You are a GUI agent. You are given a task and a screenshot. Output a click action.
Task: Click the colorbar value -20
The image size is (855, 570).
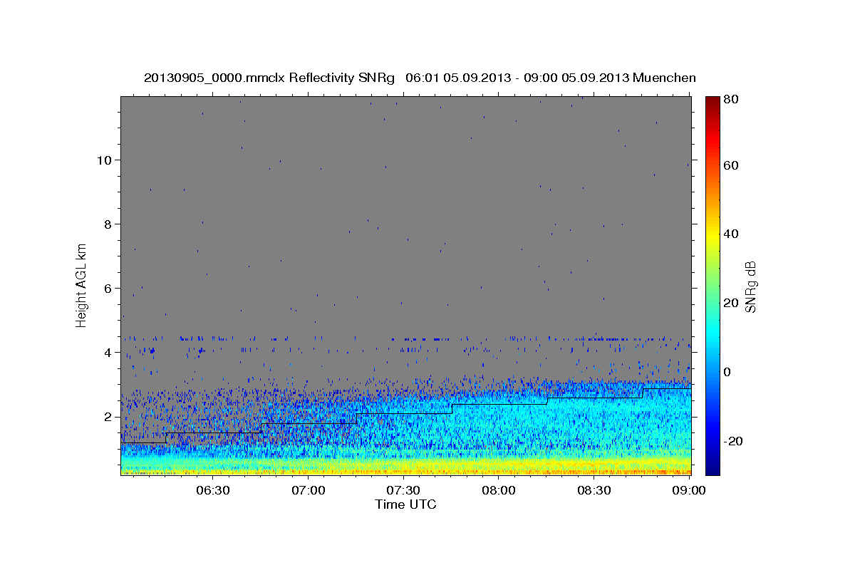click(x=732, y=441)
